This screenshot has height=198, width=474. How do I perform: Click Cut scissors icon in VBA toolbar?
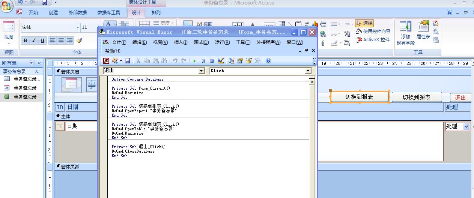(138, 61)
